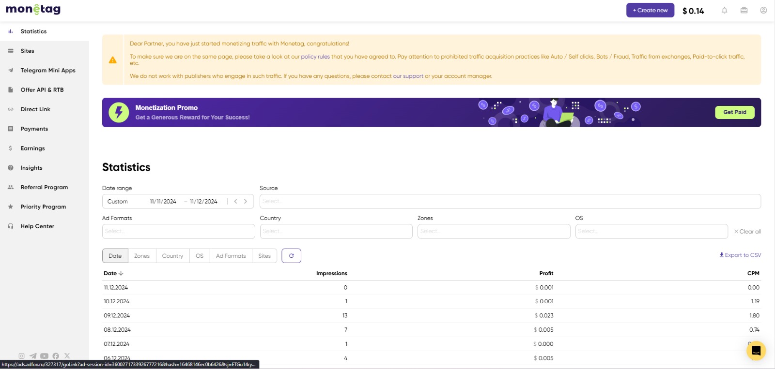Click the lightning bolt promo icon

119,112
